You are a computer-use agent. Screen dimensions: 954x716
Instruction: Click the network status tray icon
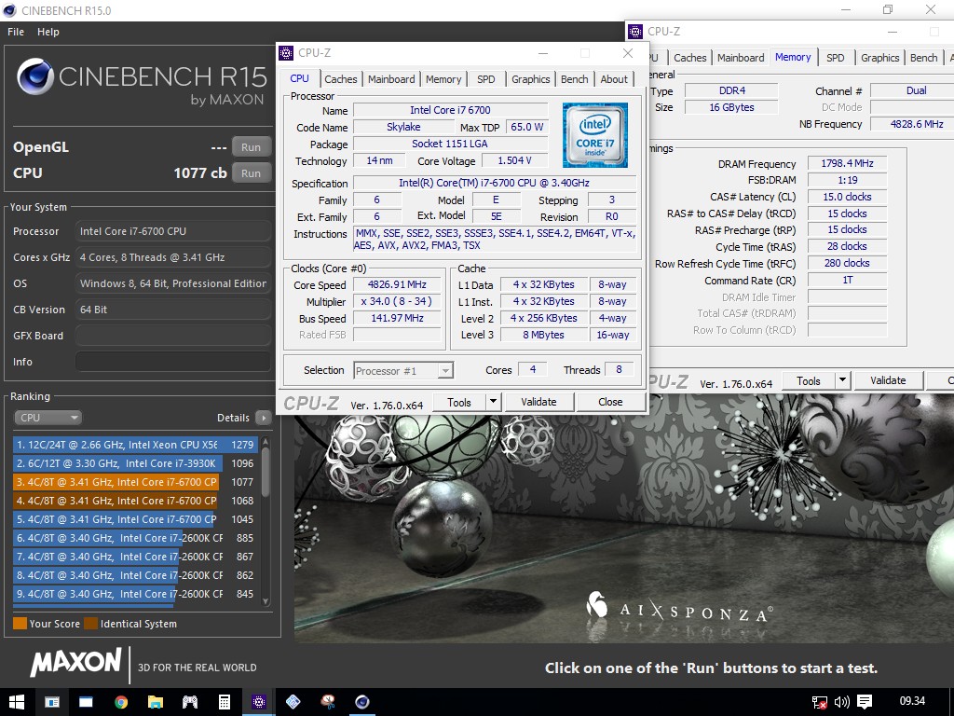(820, 702)
